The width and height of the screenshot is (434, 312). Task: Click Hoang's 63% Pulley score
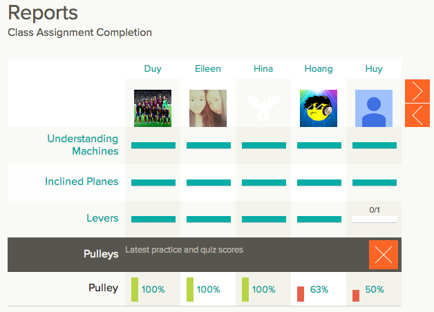pos(319,290)
